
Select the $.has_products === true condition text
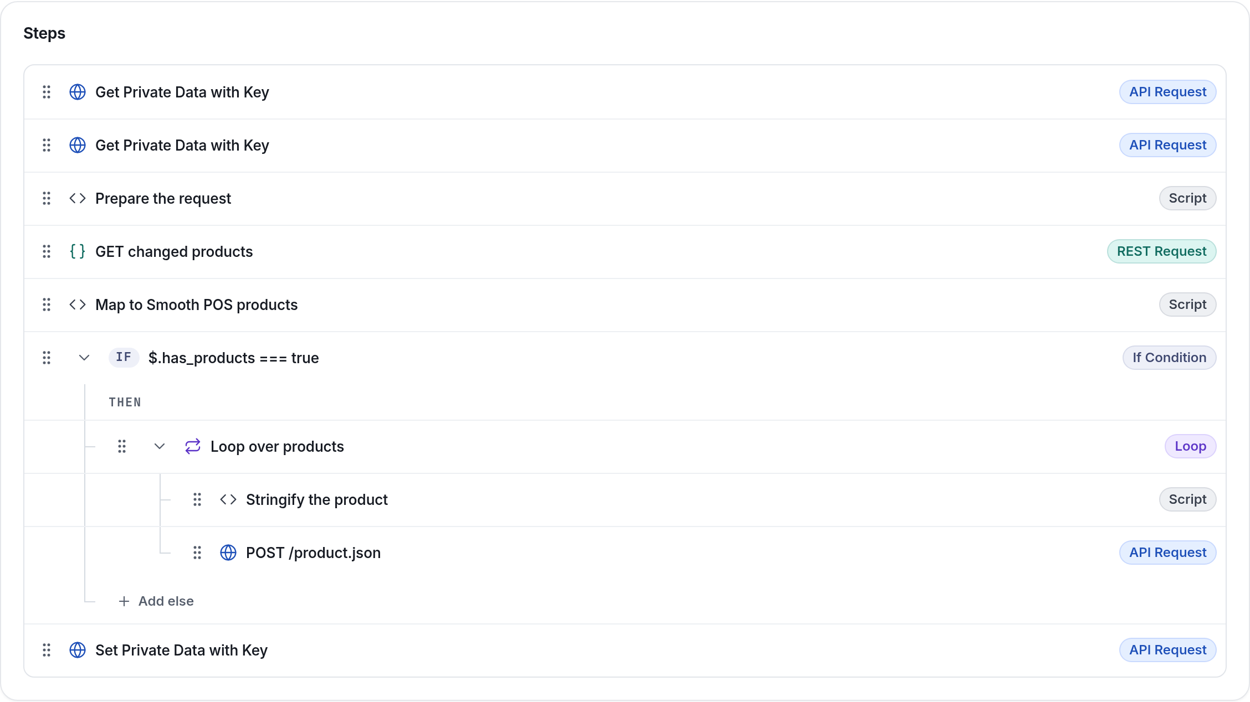[233, 358]
